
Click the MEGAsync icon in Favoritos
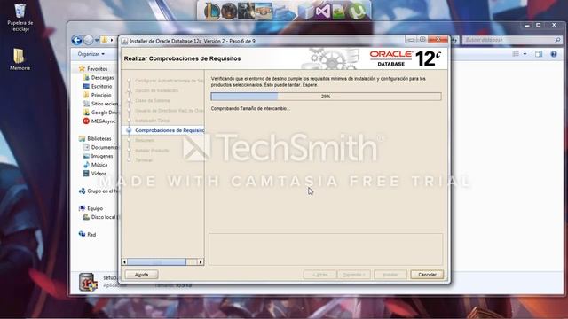(x=86, y=121)
